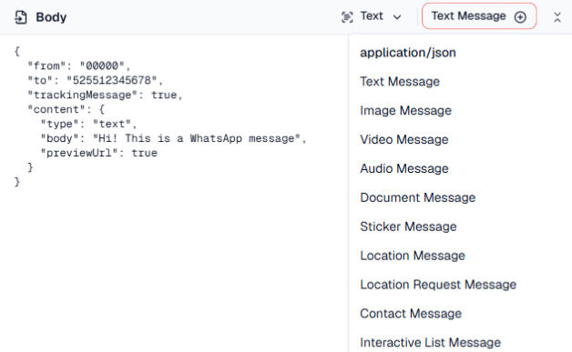Select Document Message from the list

click(418, 197)
